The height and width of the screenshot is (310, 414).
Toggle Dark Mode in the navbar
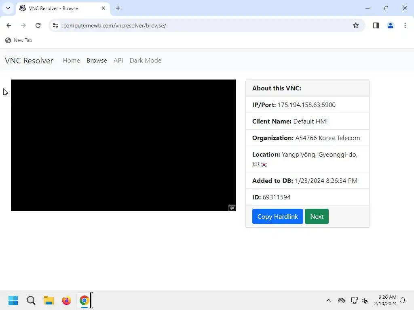[146, 61]
